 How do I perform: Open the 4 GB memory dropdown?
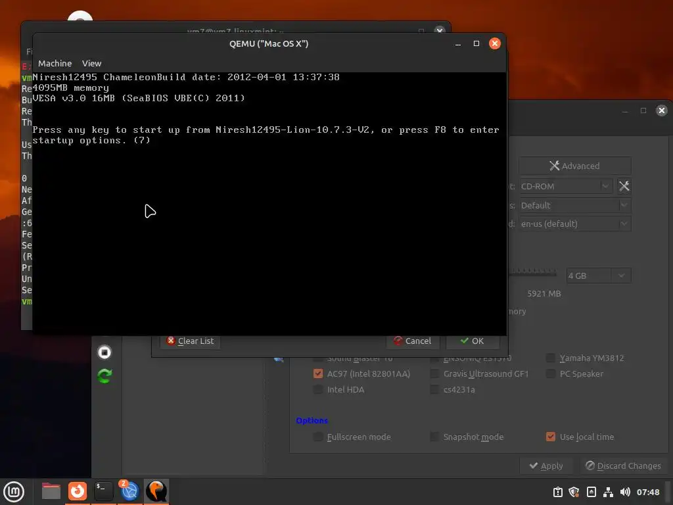click(598, 276)
